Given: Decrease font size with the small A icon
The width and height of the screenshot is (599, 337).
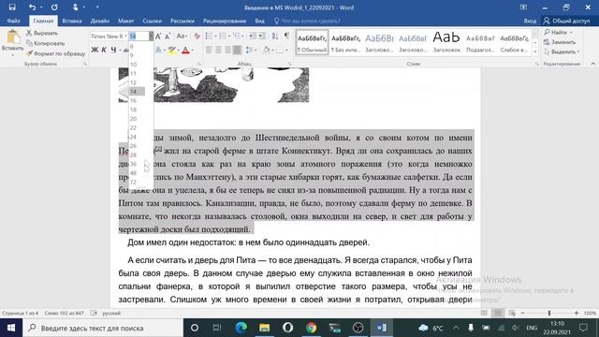Looking at the screenshot, I should 168,37.
